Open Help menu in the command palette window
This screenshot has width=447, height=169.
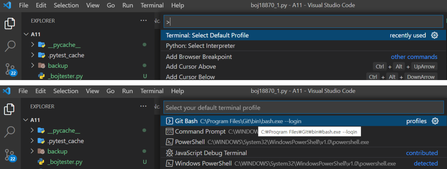pyautogui.click(x=178, y=5)
